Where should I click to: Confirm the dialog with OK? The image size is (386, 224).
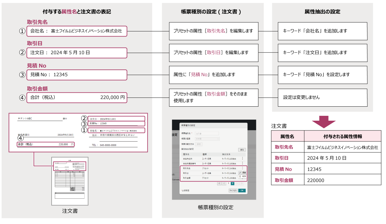tap(242, 190)
